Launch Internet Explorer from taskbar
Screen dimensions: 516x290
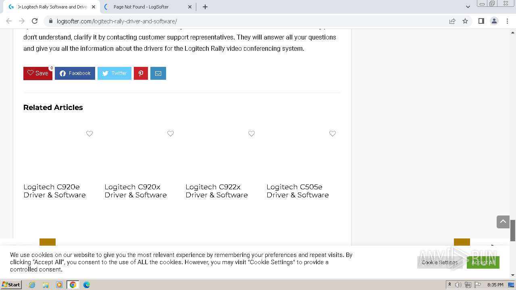tap(32, 285)
